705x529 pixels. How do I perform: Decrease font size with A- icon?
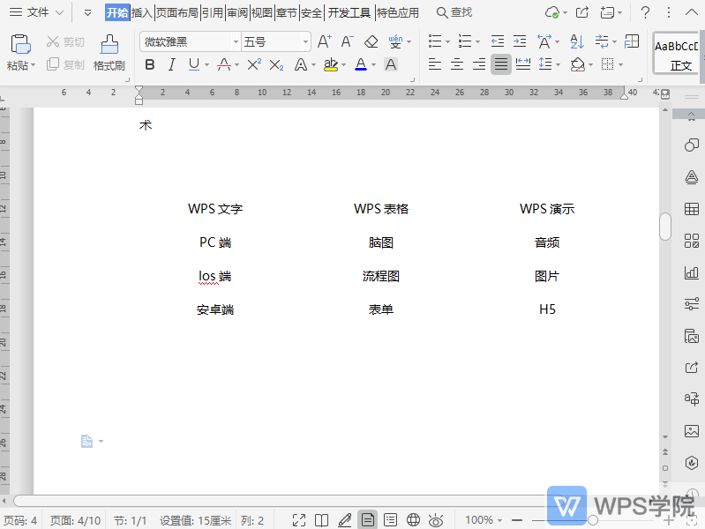pyautogui.click(x=347, y=41)
